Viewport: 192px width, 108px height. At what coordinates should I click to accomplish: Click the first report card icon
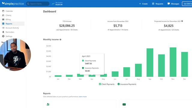pyautogui.click(x=48, y=104)
